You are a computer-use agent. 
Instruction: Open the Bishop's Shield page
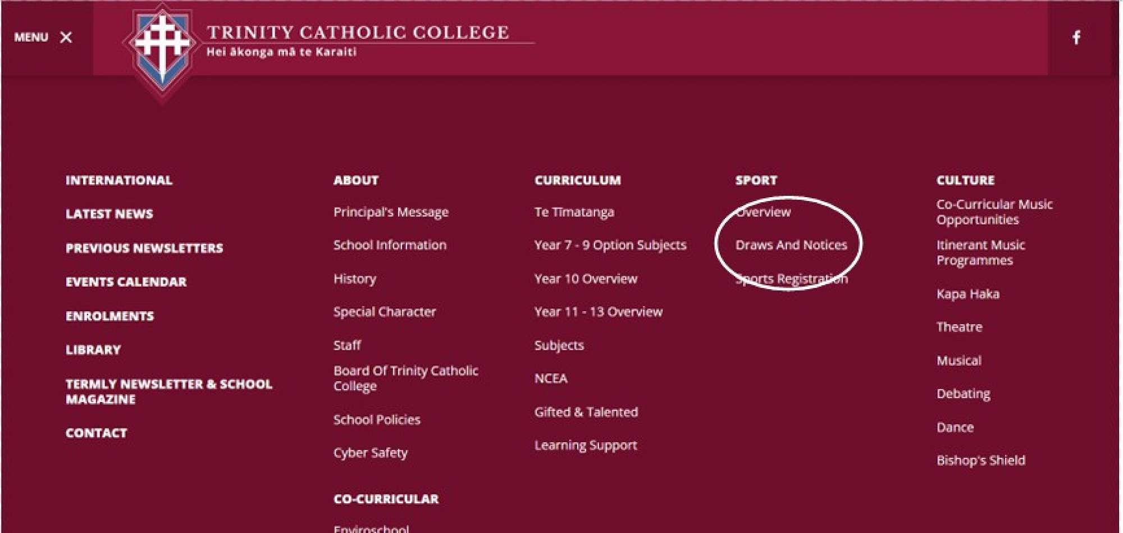coord(980,461)
